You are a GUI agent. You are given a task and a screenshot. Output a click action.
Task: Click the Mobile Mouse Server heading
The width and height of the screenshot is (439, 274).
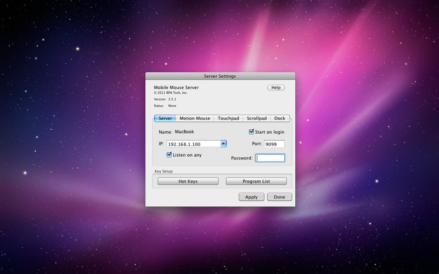coord(176,88)
